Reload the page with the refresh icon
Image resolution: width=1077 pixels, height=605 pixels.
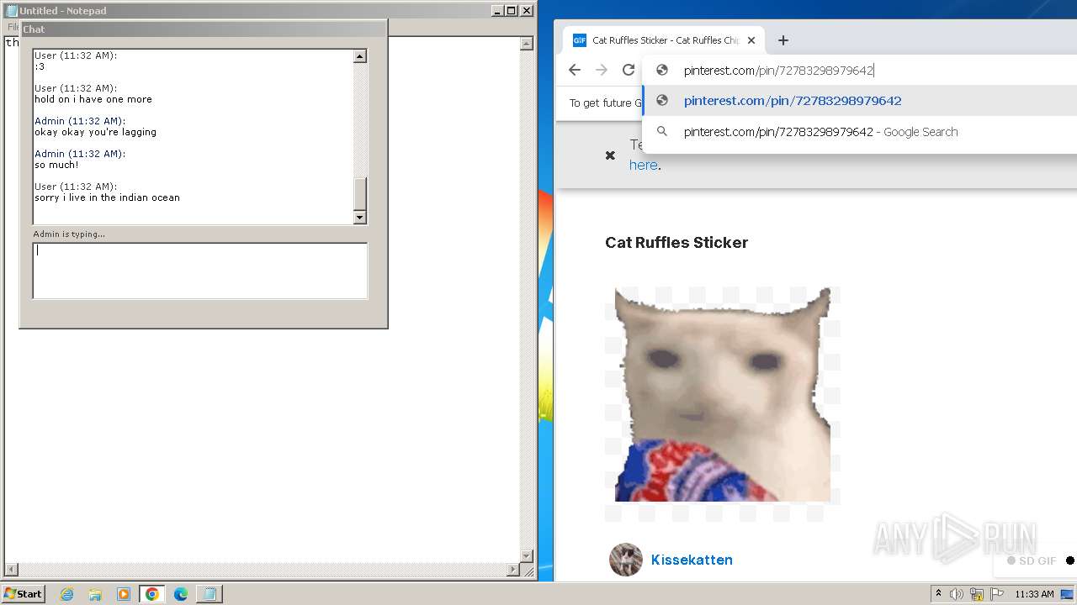coord(628,70)
